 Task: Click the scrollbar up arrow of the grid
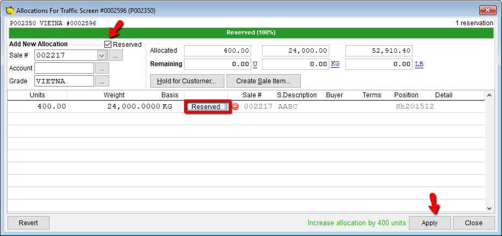489,95
